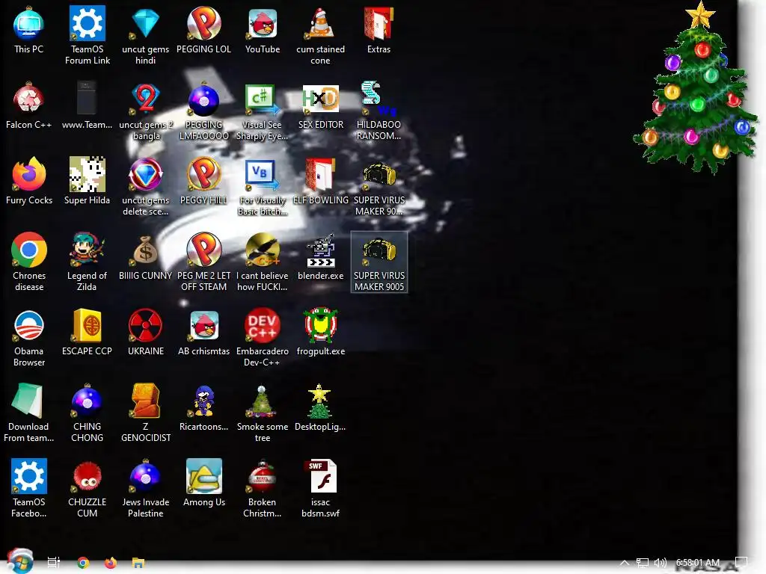
Task: Open the Obama Browser icon
Action: pyautogui.click(x=29, y=338)
